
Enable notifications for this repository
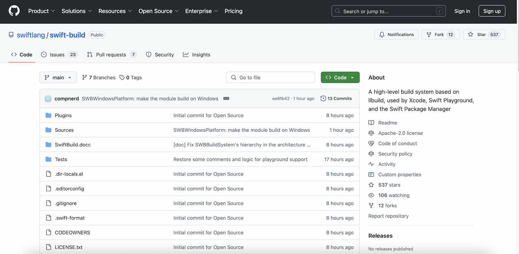coord(396,34)
